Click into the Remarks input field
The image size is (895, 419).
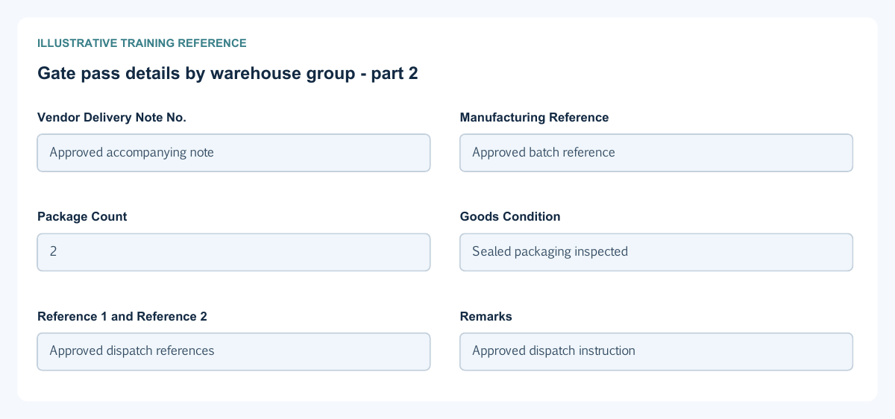(x=656, y=351)
